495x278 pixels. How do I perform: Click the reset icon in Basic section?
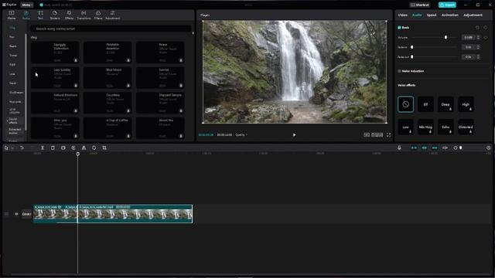[x=477, y=28]
